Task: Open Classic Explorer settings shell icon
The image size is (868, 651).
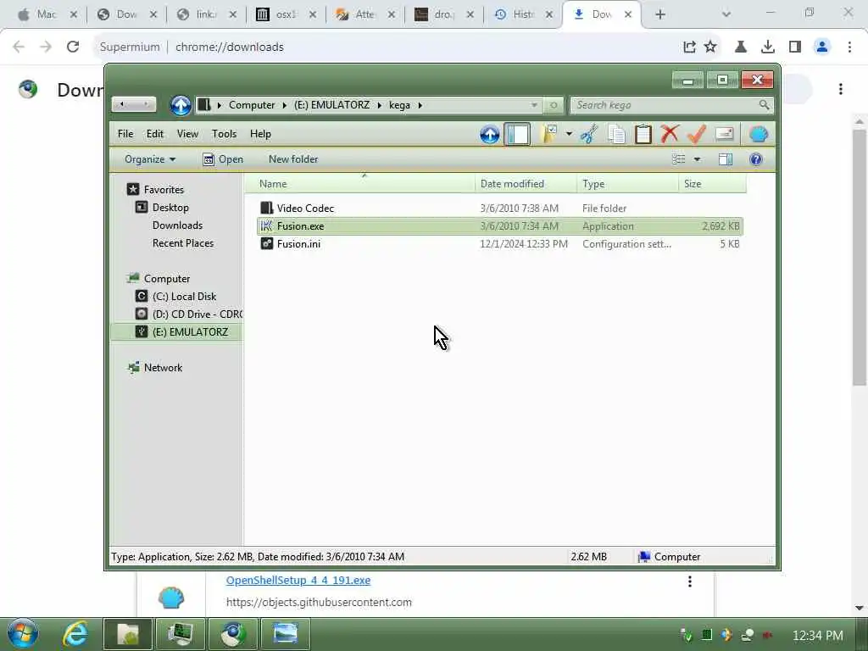Action: (759, 134)
